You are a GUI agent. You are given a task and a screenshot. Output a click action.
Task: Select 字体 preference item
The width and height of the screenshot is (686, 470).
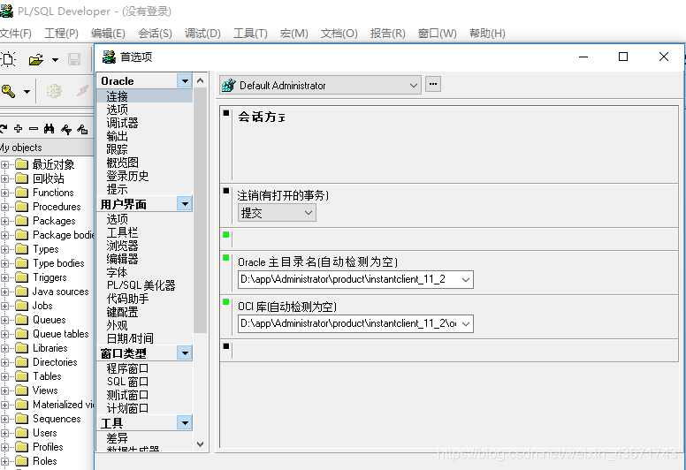pos(117,272)
